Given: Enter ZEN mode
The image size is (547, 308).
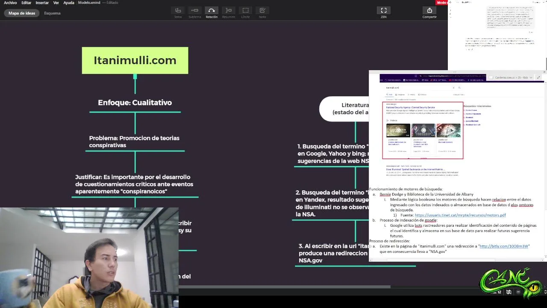Looking at the screenshot, I should click(x=384, y=10).
